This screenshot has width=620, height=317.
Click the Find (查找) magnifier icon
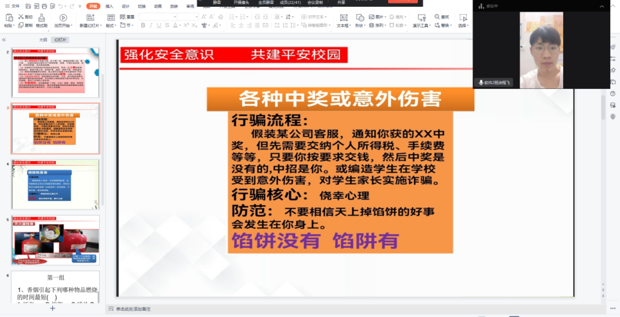(x=437, y=17)
